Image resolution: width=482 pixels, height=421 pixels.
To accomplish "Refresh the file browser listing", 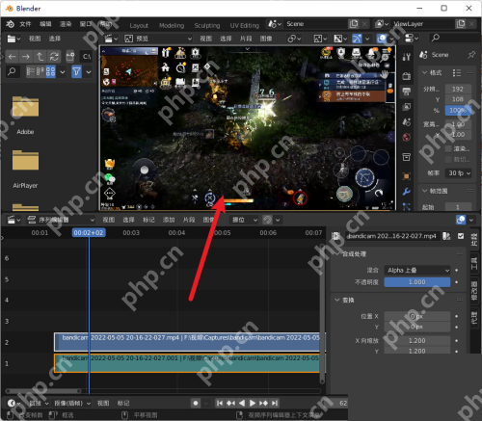I will [x=54, y=57].
